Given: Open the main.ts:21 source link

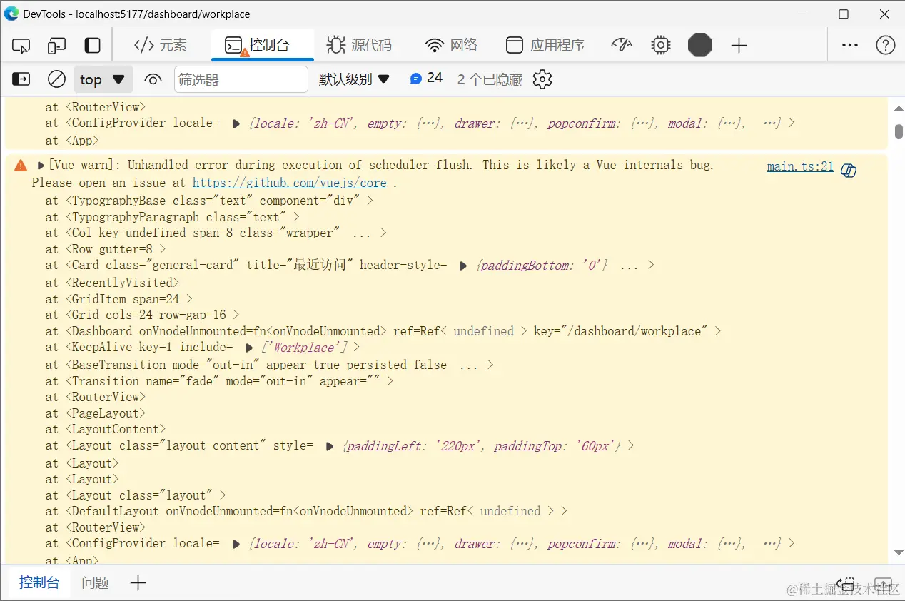Looking at the screenshot, I should [x=800, y=166].
